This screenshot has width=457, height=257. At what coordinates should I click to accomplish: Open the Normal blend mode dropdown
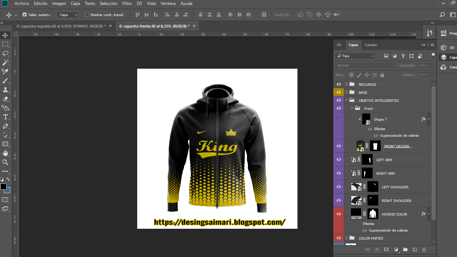point(365,66)
